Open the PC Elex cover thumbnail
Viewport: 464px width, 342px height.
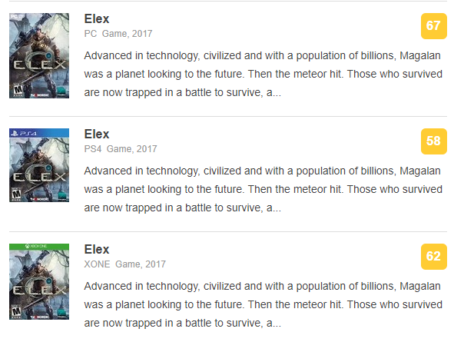39,54
